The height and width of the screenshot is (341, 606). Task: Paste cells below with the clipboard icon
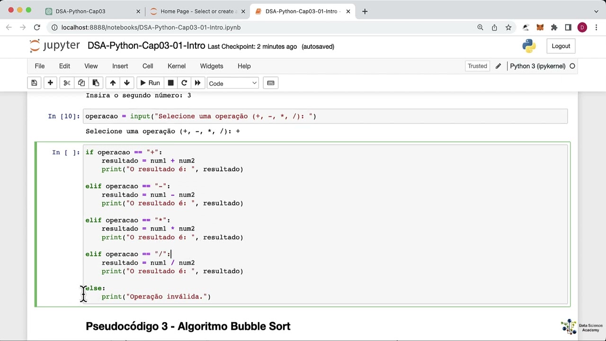point(96,83)
